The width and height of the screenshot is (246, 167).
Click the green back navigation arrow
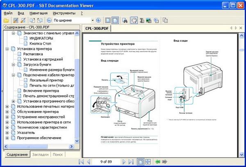click(x=157, y=162)
